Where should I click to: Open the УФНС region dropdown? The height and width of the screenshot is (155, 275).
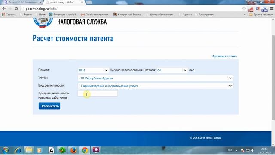pyautogui.click(x=156, y=78)
